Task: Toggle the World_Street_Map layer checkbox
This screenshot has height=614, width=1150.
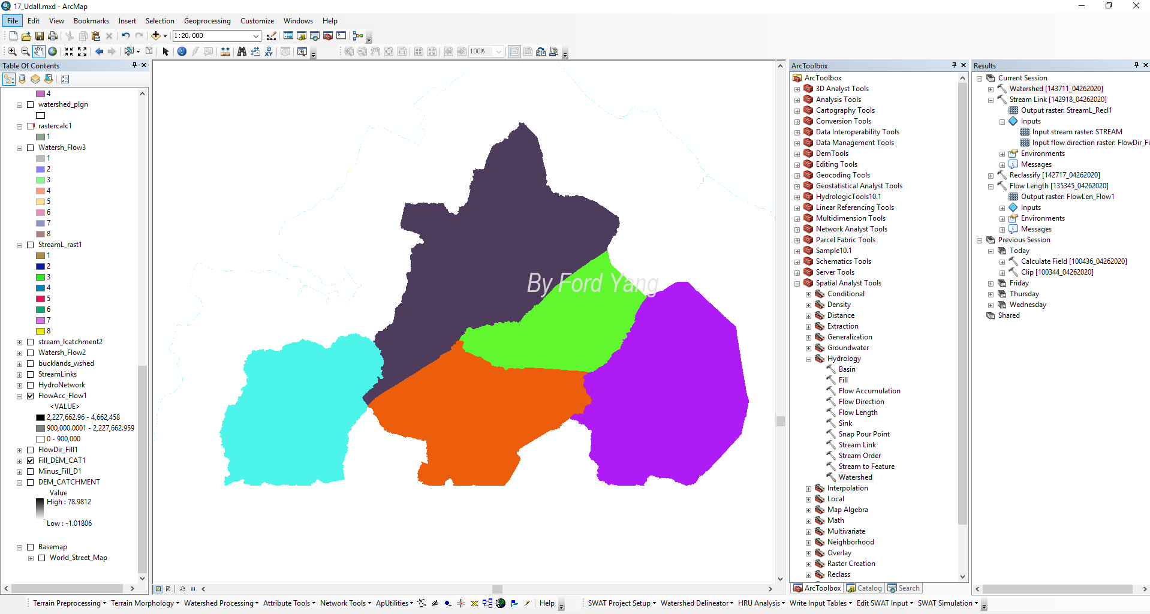Action: 42,558
